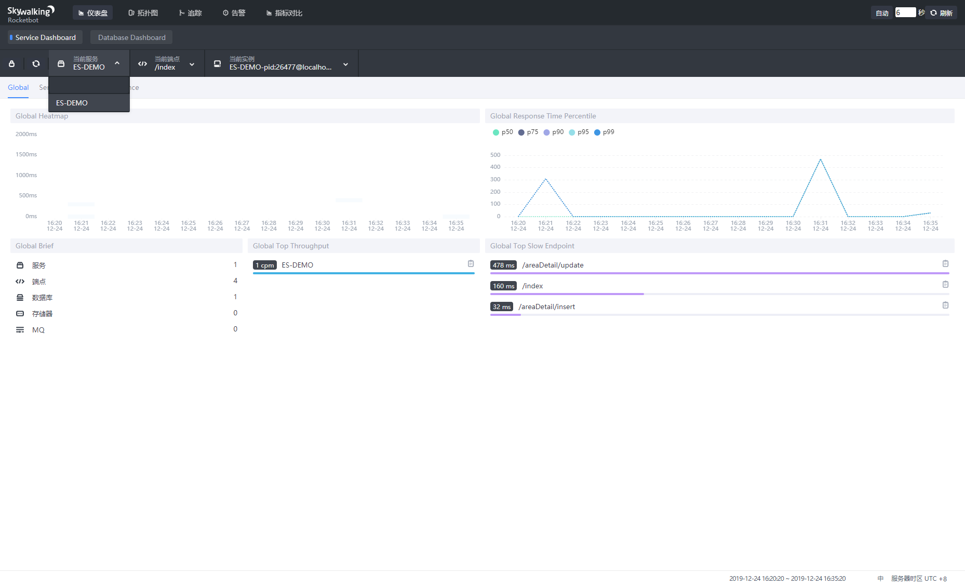Open 指标对比 metrics comparison menu
This screenshot has height=586, width=965.
pos(284,13)
